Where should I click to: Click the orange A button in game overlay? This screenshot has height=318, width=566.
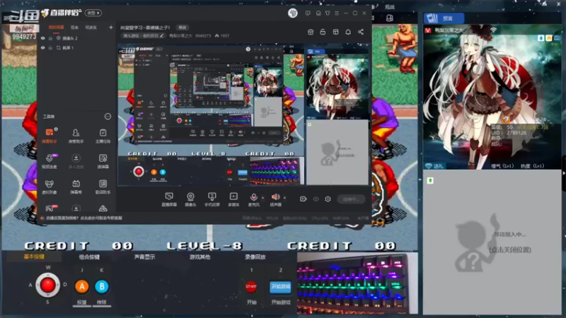point(82,287)
